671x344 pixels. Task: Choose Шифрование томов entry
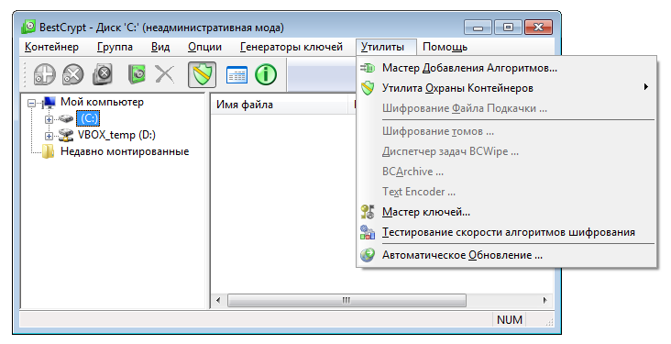[507, 131]
